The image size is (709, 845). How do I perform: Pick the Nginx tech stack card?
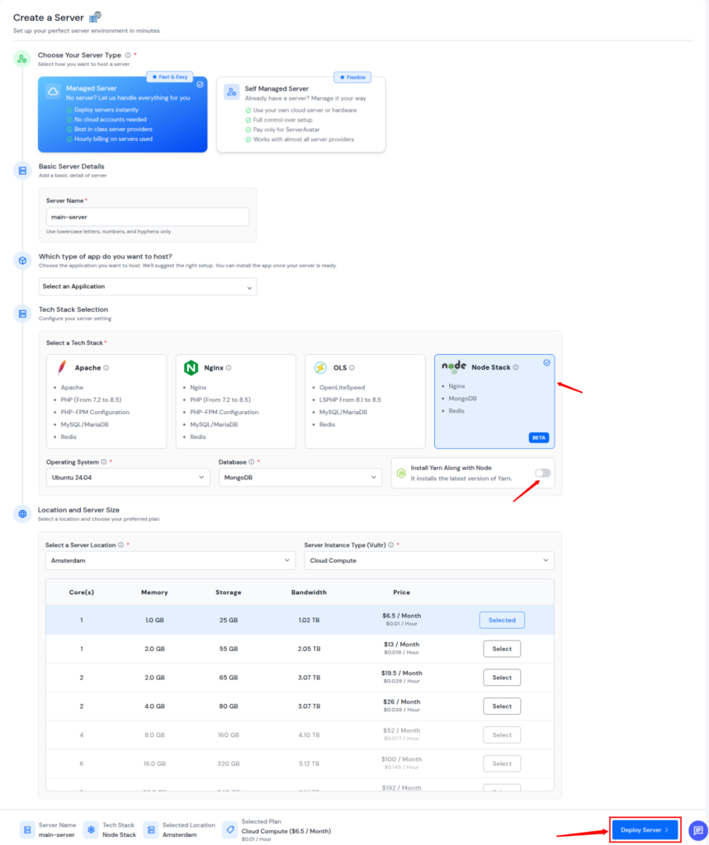coord(235,402)
